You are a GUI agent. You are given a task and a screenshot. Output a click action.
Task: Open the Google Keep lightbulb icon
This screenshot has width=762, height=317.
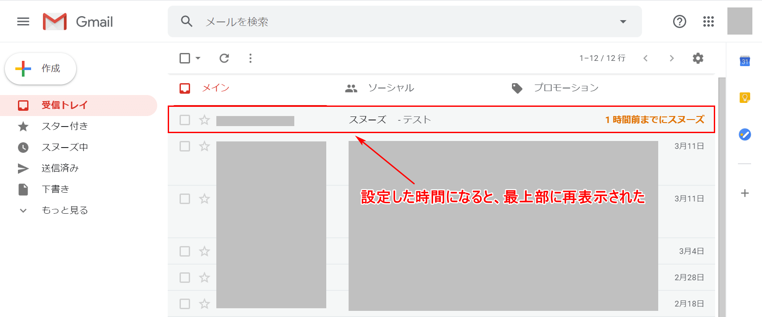pyautogui.click(x=744, y=98)
